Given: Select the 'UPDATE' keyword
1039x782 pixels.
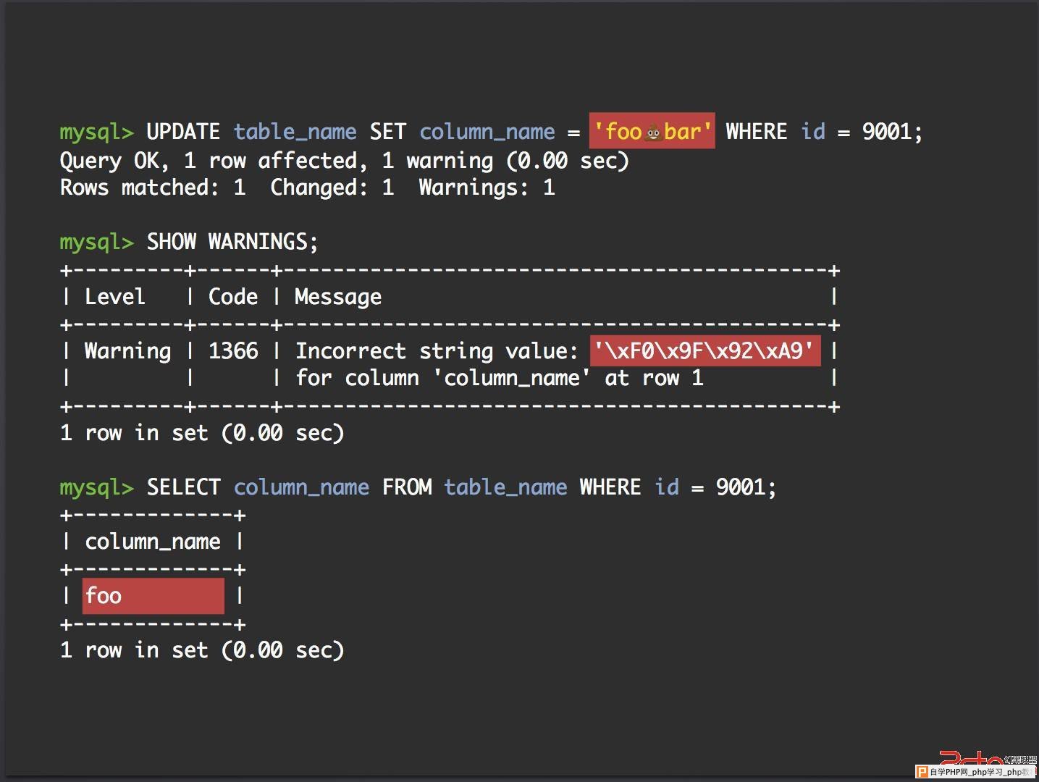Looking at the screenshot, I should coord(183,132).
